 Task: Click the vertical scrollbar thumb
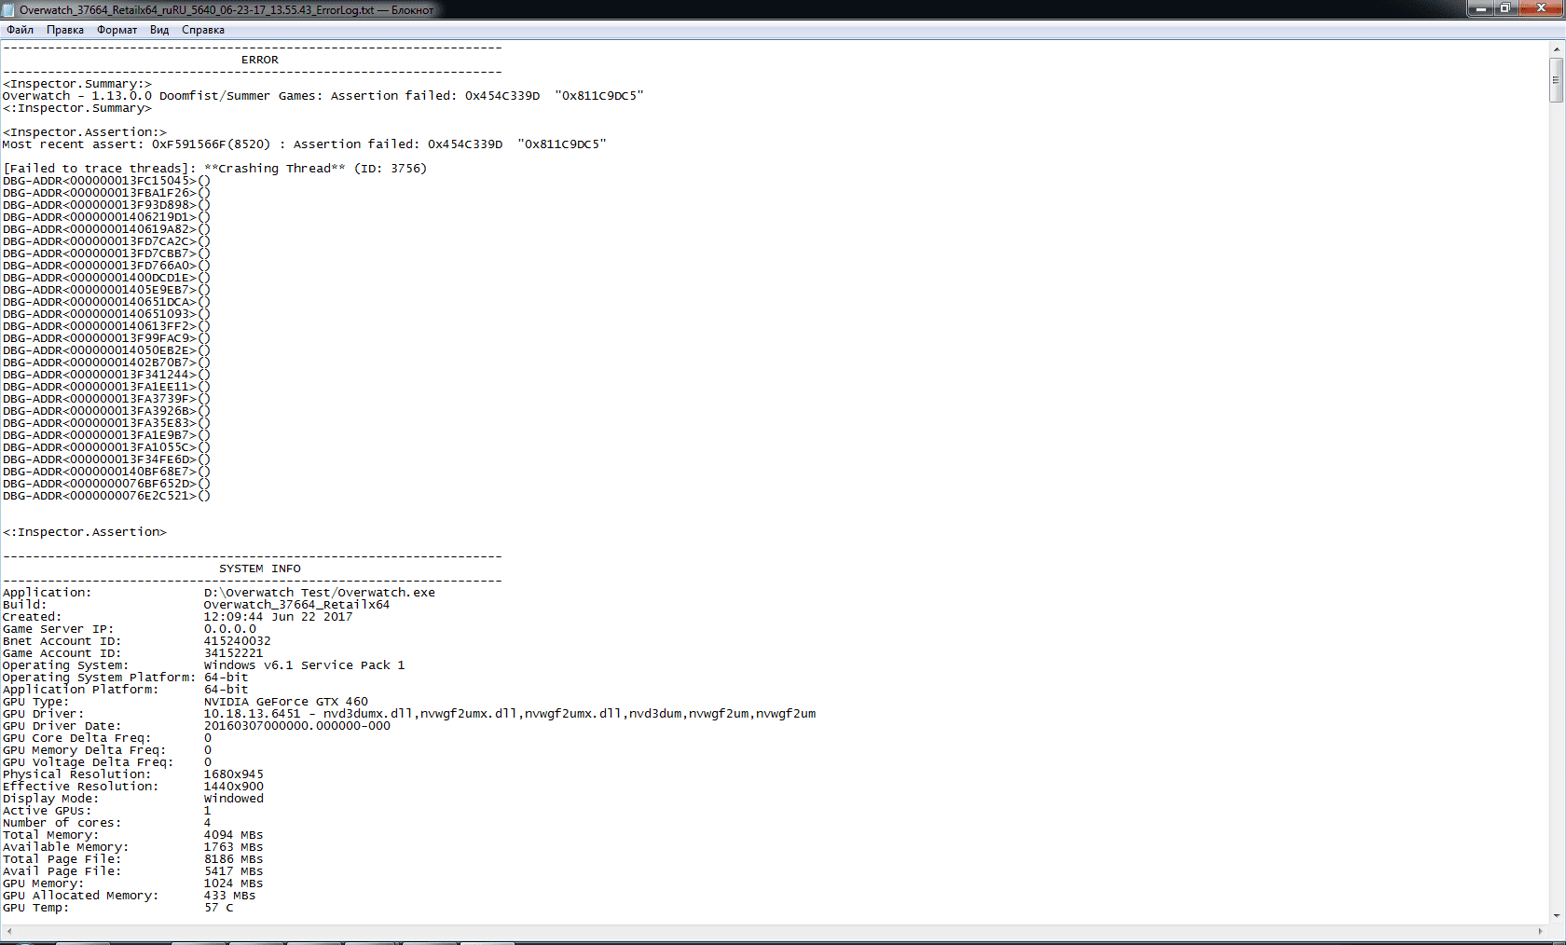tap(1556, 80)
